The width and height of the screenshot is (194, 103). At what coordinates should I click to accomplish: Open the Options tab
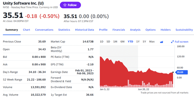[150, 30]
